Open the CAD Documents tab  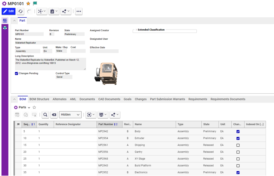pos(109,99)
